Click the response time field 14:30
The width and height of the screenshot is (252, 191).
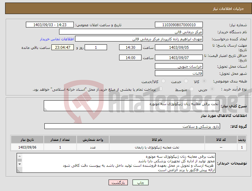[x=130, y=47]
